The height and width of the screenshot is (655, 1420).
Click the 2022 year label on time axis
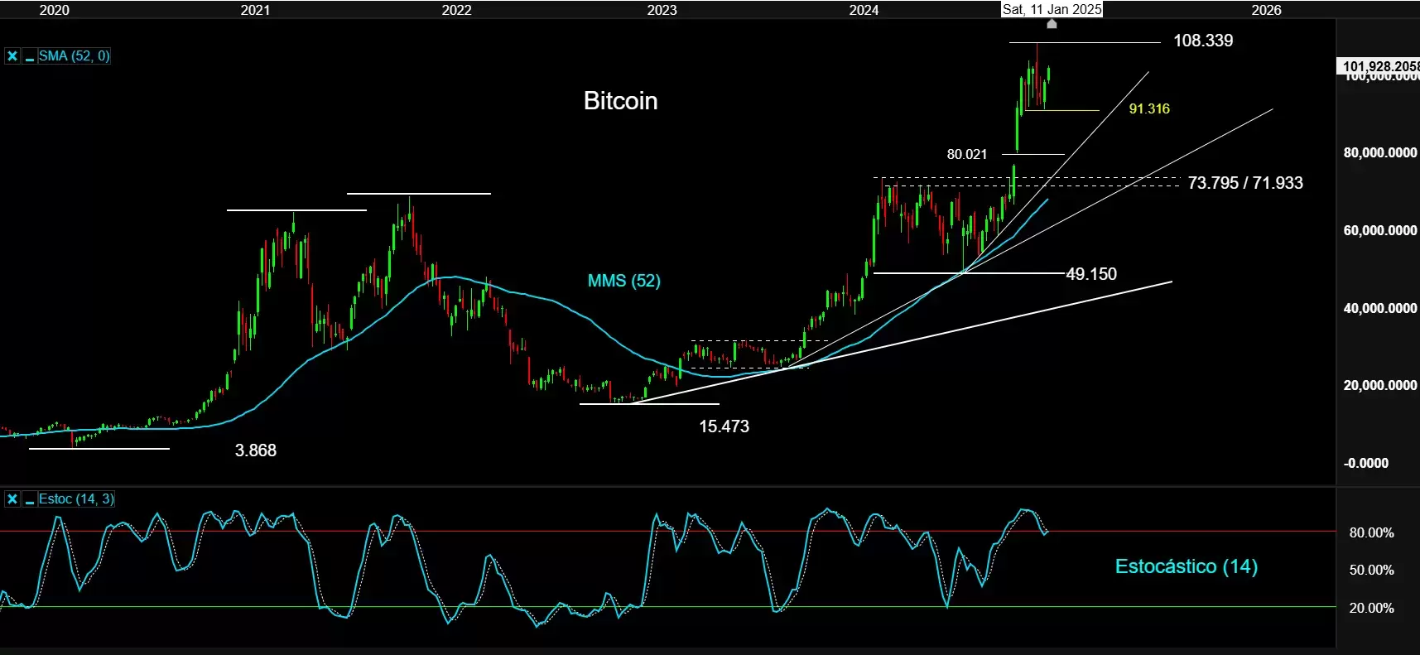pos(456,10)
